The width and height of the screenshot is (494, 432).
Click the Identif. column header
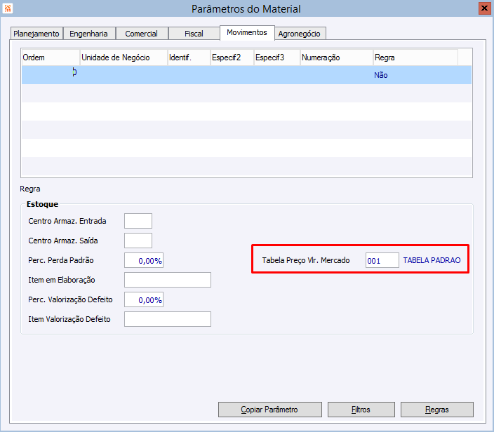[x=189, y=58]
